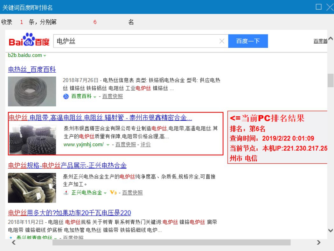Expand the 正兴电热合金 dropdown arrow
Viewport: 334px width, 251px height.
pos(105,193)
